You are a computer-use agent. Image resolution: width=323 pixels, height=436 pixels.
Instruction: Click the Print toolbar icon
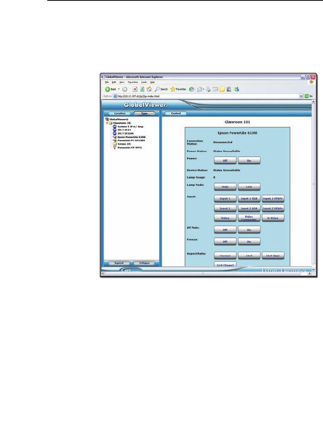tap(208, 89)
